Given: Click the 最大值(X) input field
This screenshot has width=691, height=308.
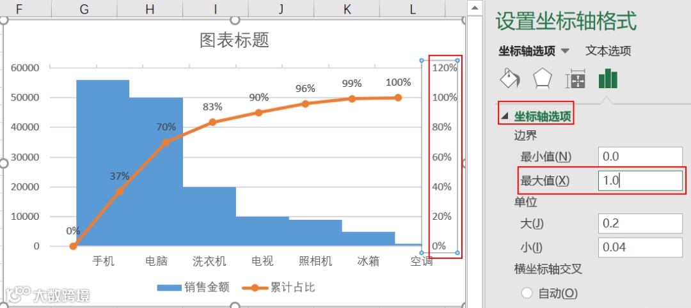Looking at the screenshot, I should coord(640,181).
